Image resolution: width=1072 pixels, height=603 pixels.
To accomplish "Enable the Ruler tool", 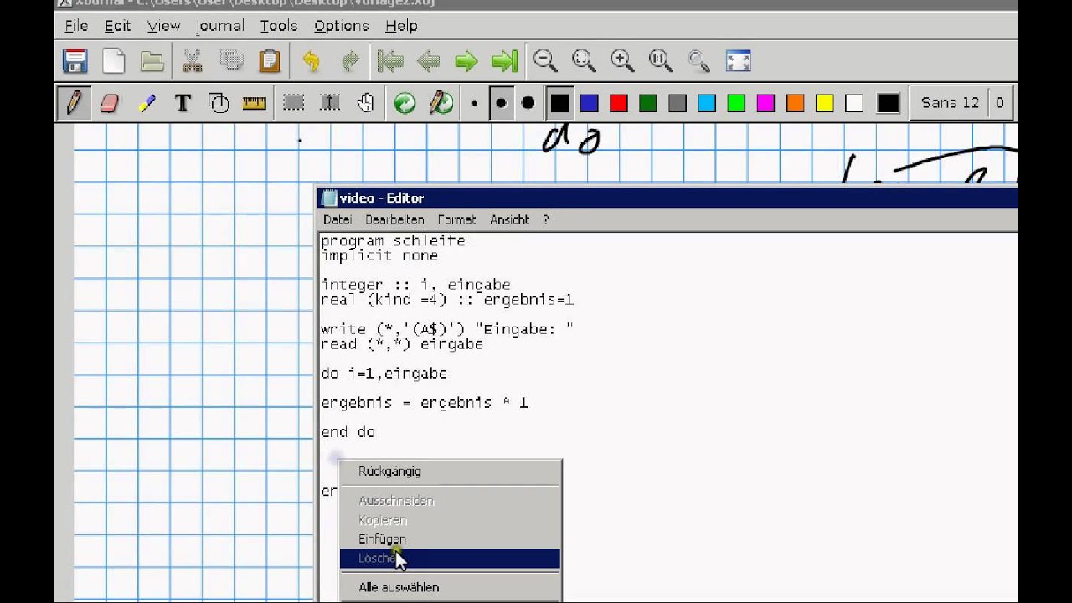I will (255, 103).
